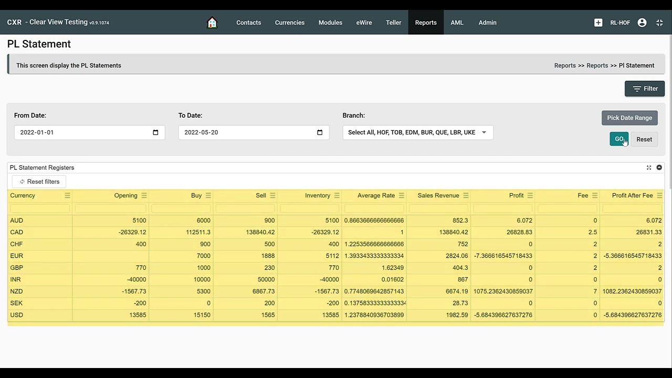Open the Contacts menu
This screenshot has width=672, height=378.
click(x=248, y=23)
